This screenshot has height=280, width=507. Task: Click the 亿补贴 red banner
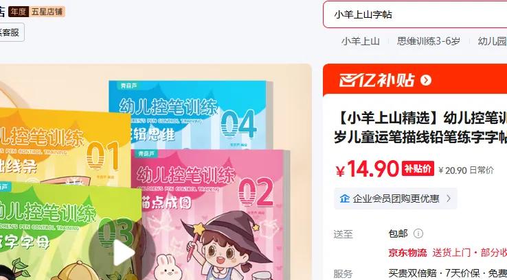click(x=415, y=80)
